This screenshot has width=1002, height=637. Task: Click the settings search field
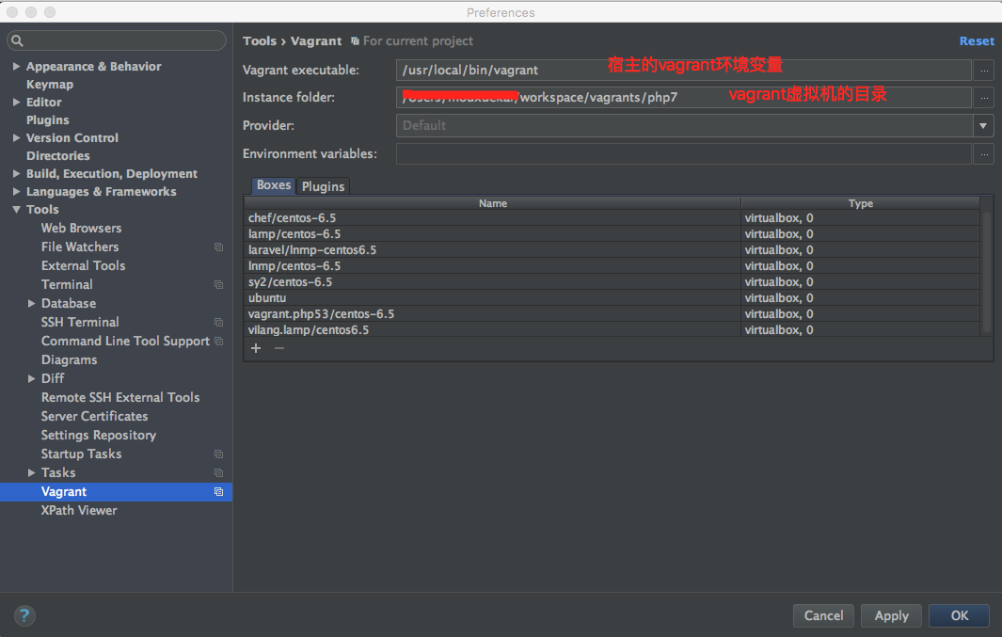[118, 40]
